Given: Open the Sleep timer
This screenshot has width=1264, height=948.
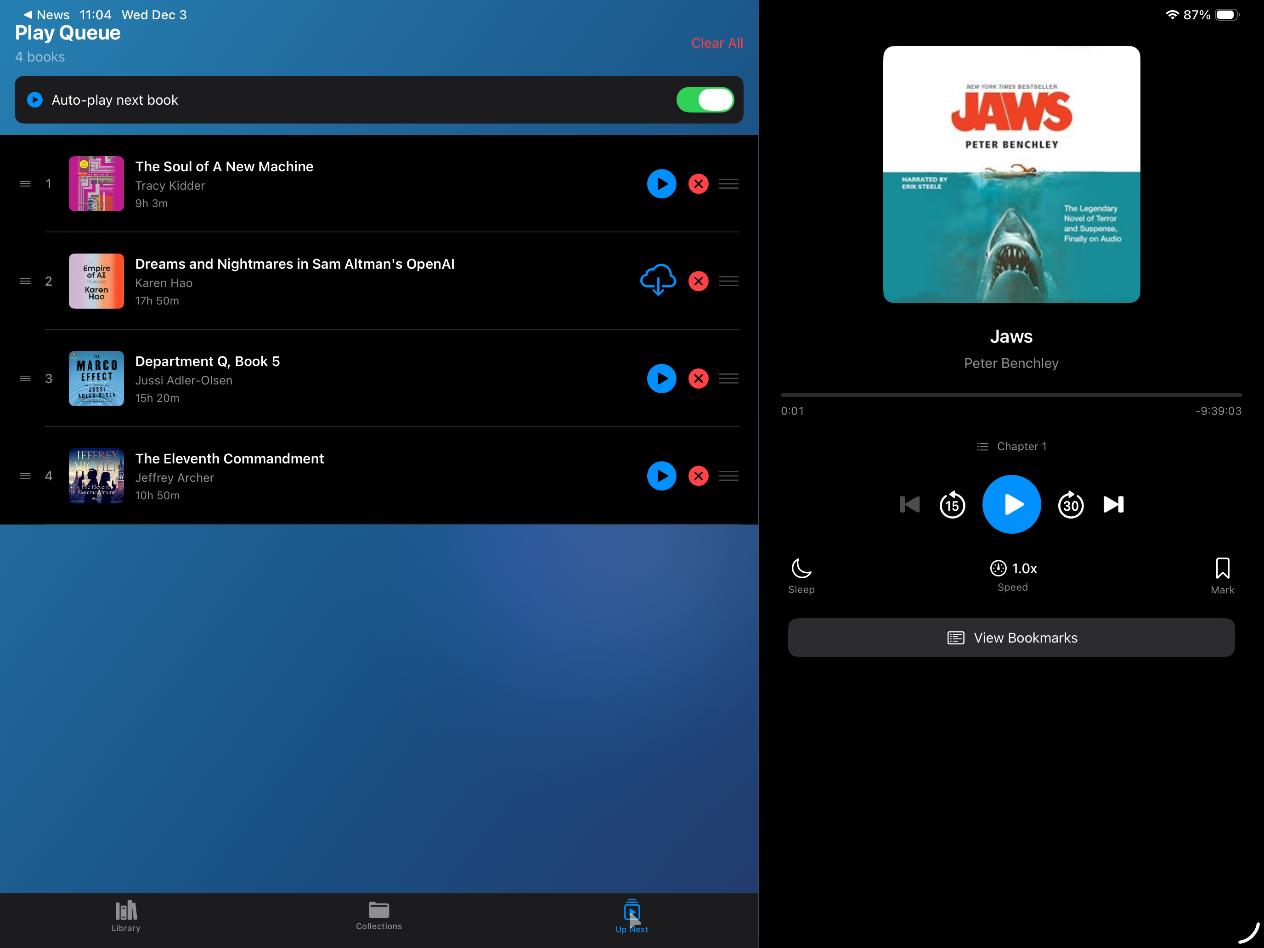Looking at the screenshot, I should (x=801, y=576).
